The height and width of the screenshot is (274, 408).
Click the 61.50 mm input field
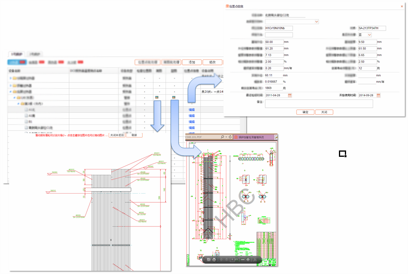[368, 49]
